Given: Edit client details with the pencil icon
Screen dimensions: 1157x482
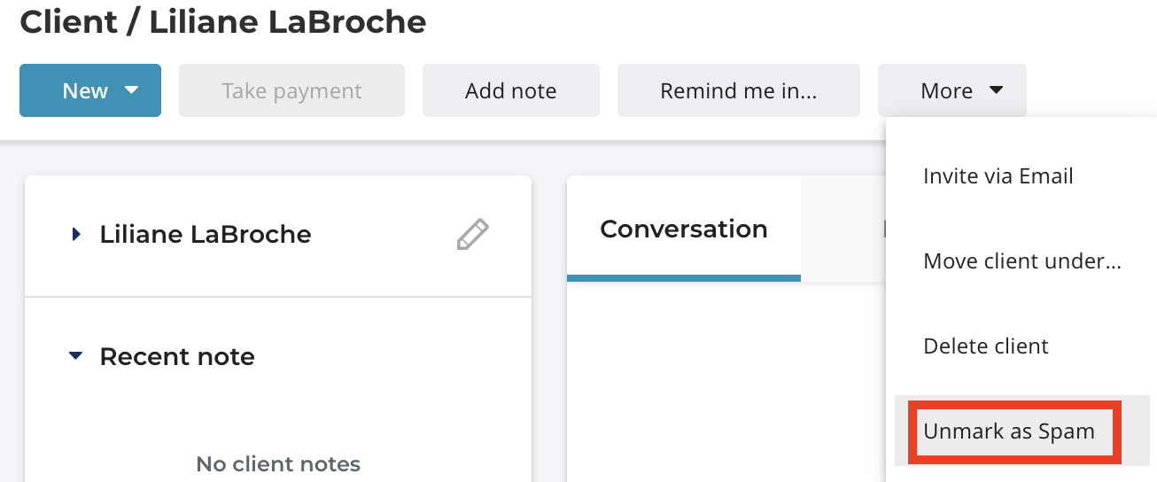Looking at the screenshot, I should point(472,235).
